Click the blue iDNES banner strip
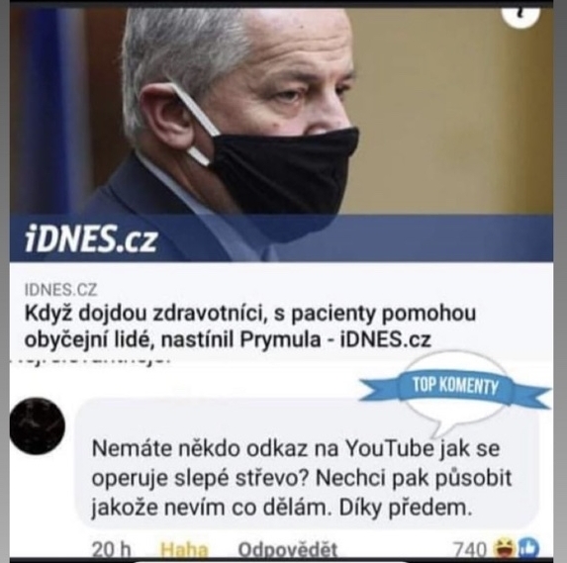567x563 pixels. pyautogui.click(x=281, y=237)
